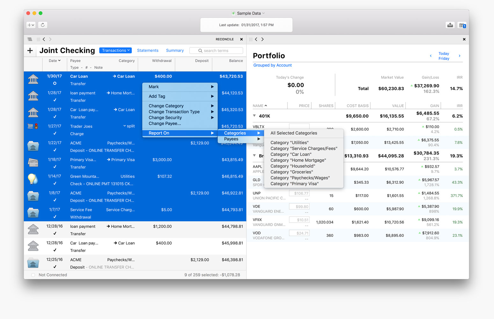
Task: Report on Category "Utilities"
Action: pos(304,143)
